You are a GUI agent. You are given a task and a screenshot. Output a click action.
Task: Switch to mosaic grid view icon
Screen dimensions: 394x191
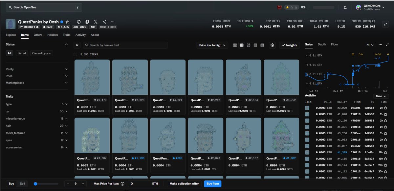[x=249, y=45]
